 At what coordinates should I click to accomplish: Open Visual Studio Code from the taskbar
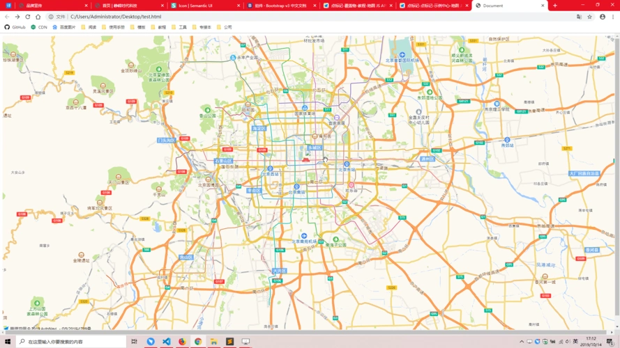(x=166, y=342)
